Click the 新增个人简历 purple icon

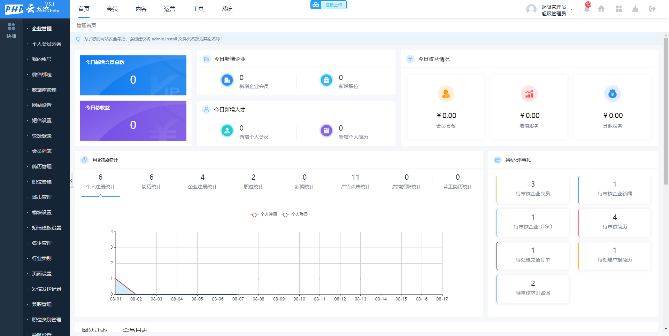(326, 131)
